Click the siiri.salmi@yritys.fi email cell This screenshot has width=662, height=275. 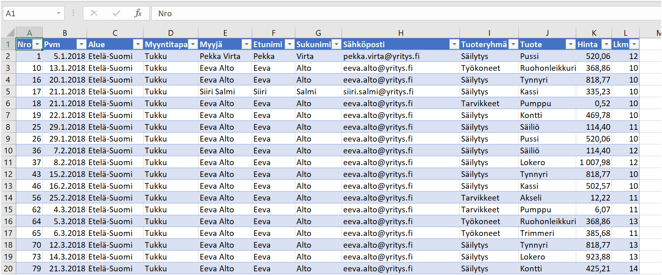[x=401, y=92]
